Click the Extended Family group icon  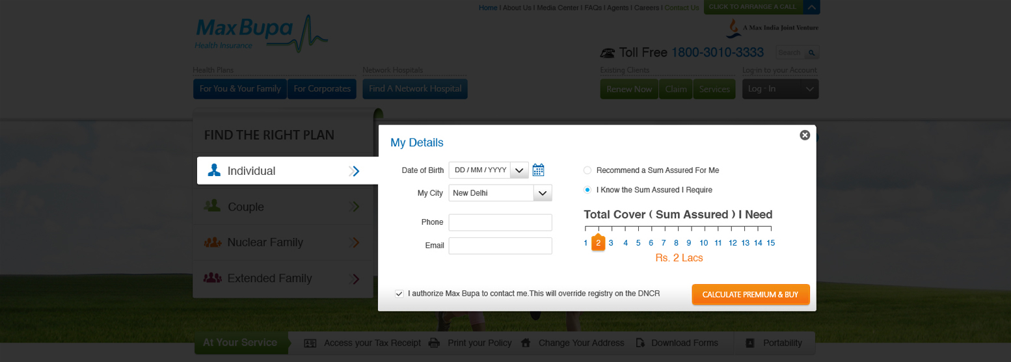213,278
